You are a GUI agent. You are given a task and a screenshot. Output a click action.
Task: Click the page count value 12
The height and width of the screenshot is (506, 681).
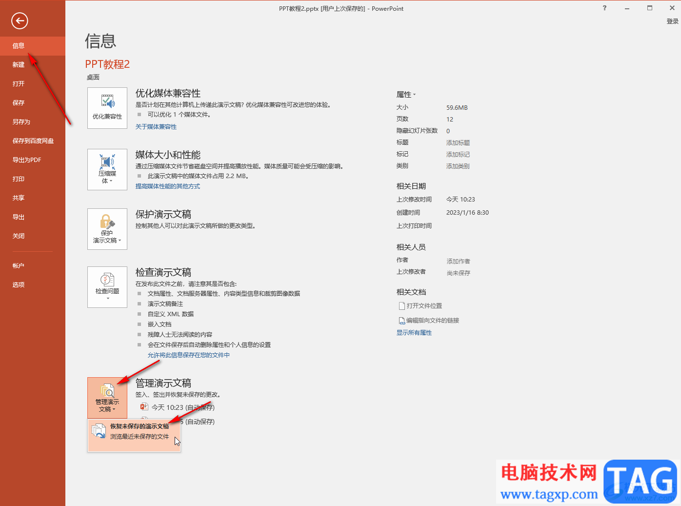tap(450, 120)
